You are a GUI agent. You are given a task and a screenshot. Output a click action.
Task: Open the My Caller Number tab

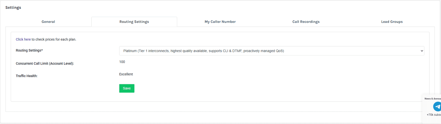pyautogui.click(x=220, y=22)
